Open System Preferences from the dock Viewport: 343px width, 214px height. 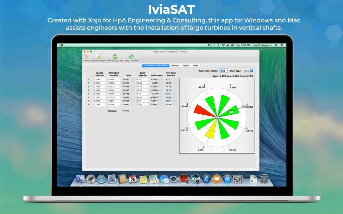click(x=238, y=179)
